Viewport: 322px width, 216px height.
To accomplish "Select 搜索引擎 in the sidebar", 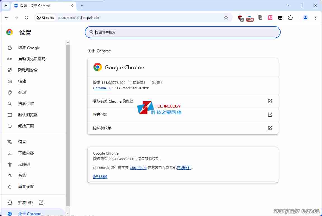I will tap(26, 104).
